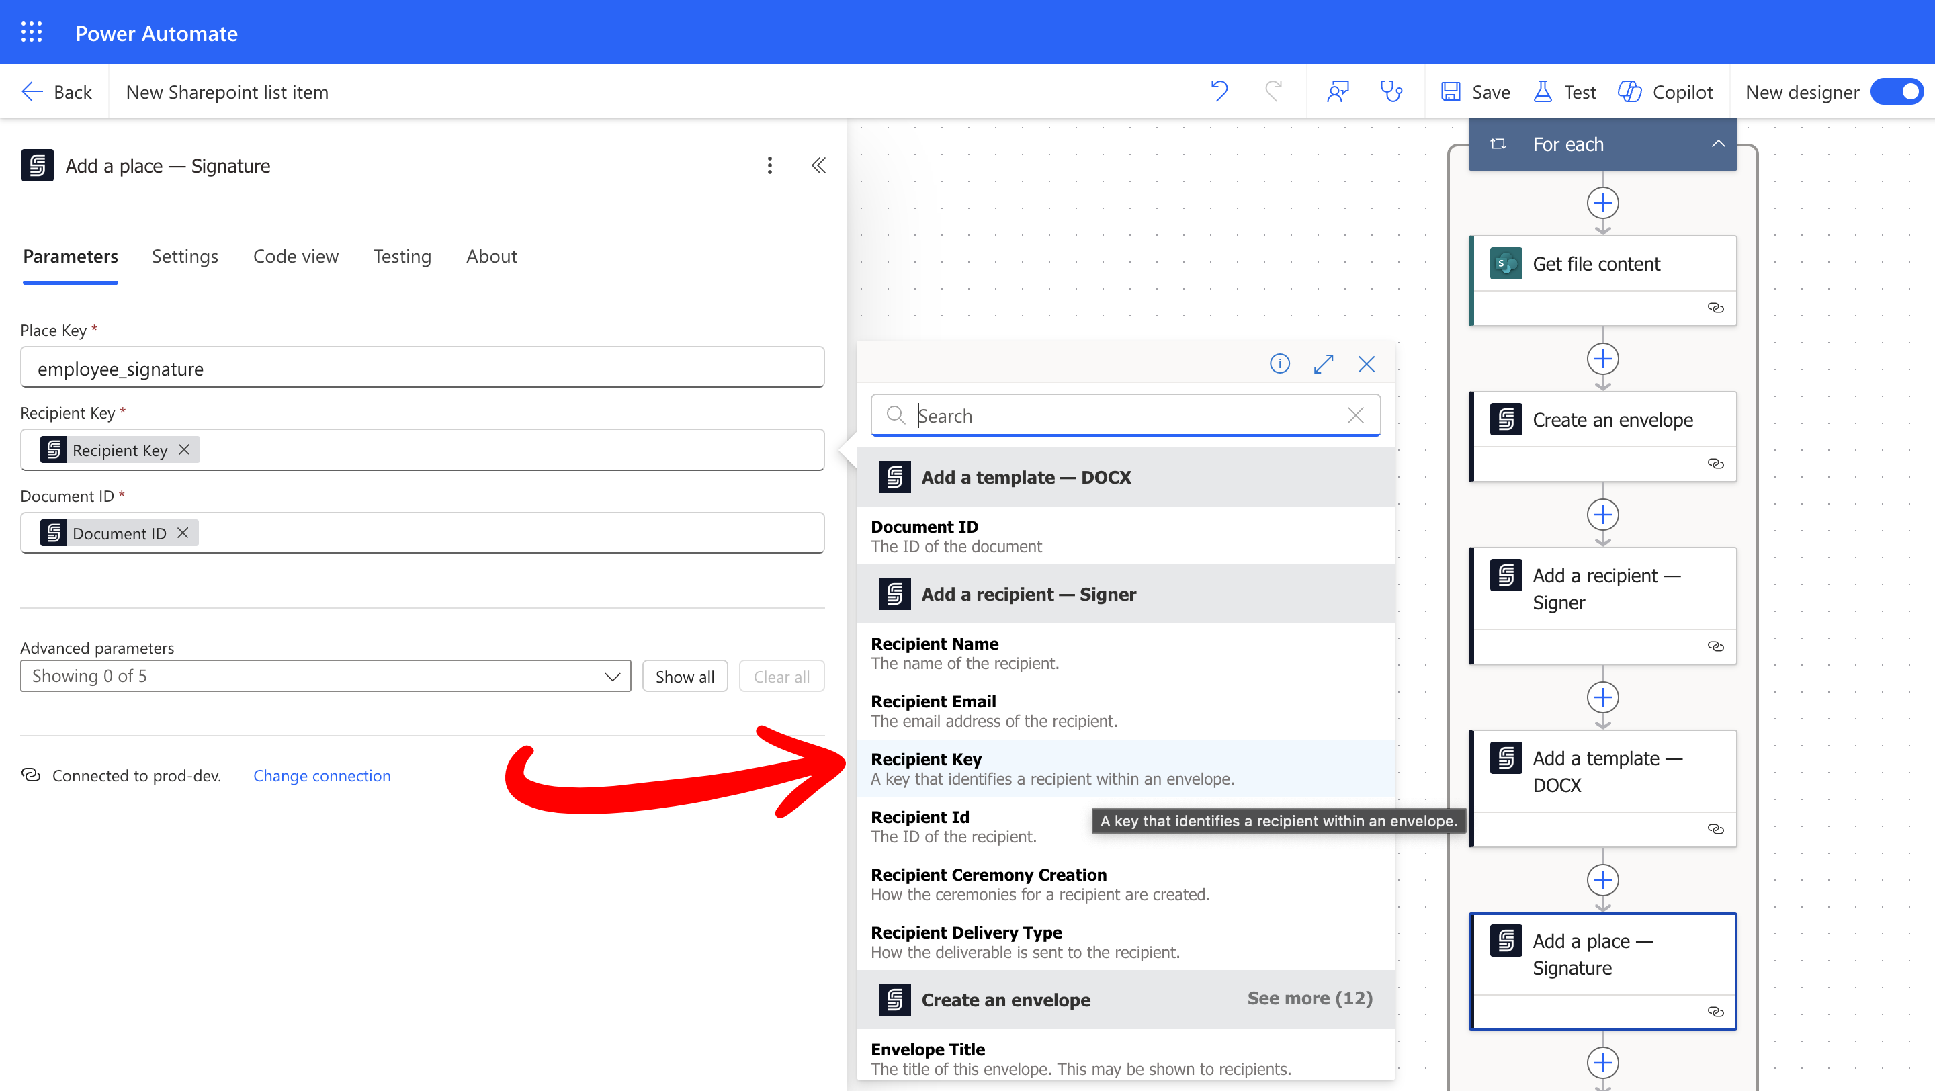Click the Undo arrow icon
The image size is (1935, 1091).
(1219, 91)
